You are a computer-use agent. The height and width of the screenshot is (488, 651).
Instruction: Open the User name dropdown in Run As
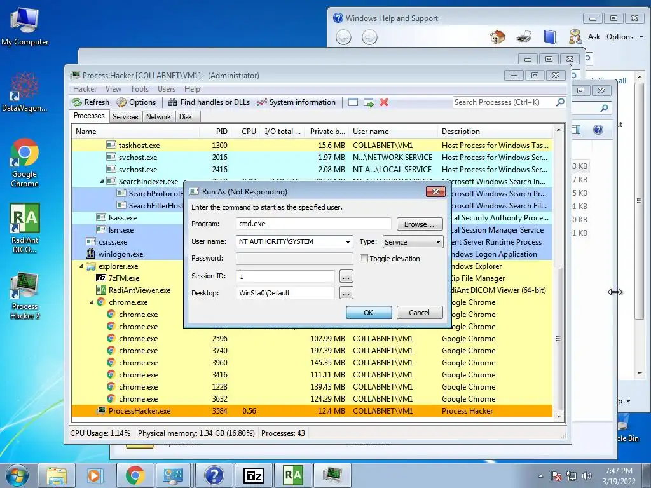348,242
